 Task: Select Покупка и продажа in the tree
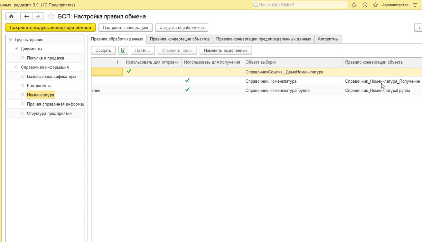45,58
